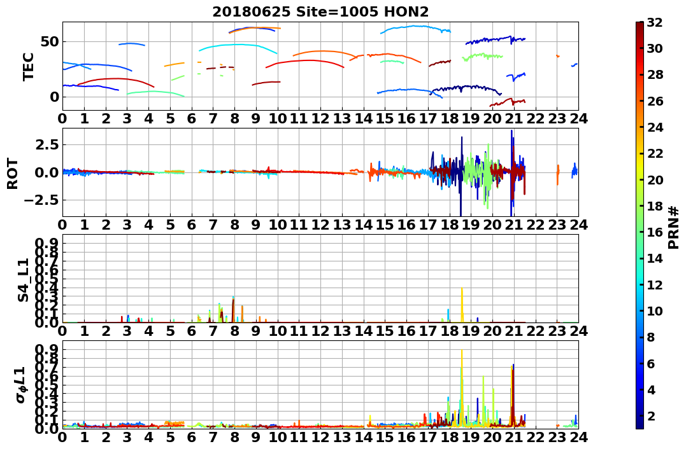Click the PRN# colorbar label
Image resolution: width=686 pixels, height=451 pixels.
click(x=674, y=228)
